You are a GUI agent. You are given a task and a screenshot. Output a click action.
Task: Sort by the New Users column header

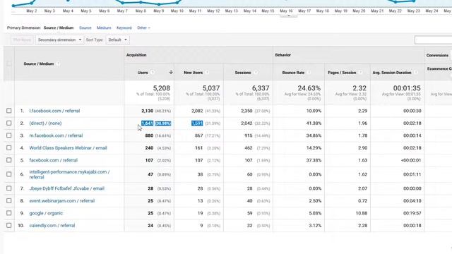193,73
